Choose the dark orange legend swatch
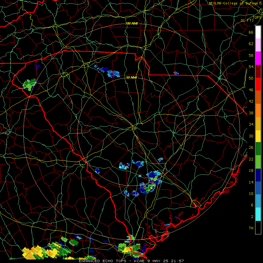 tap(258, 97)
